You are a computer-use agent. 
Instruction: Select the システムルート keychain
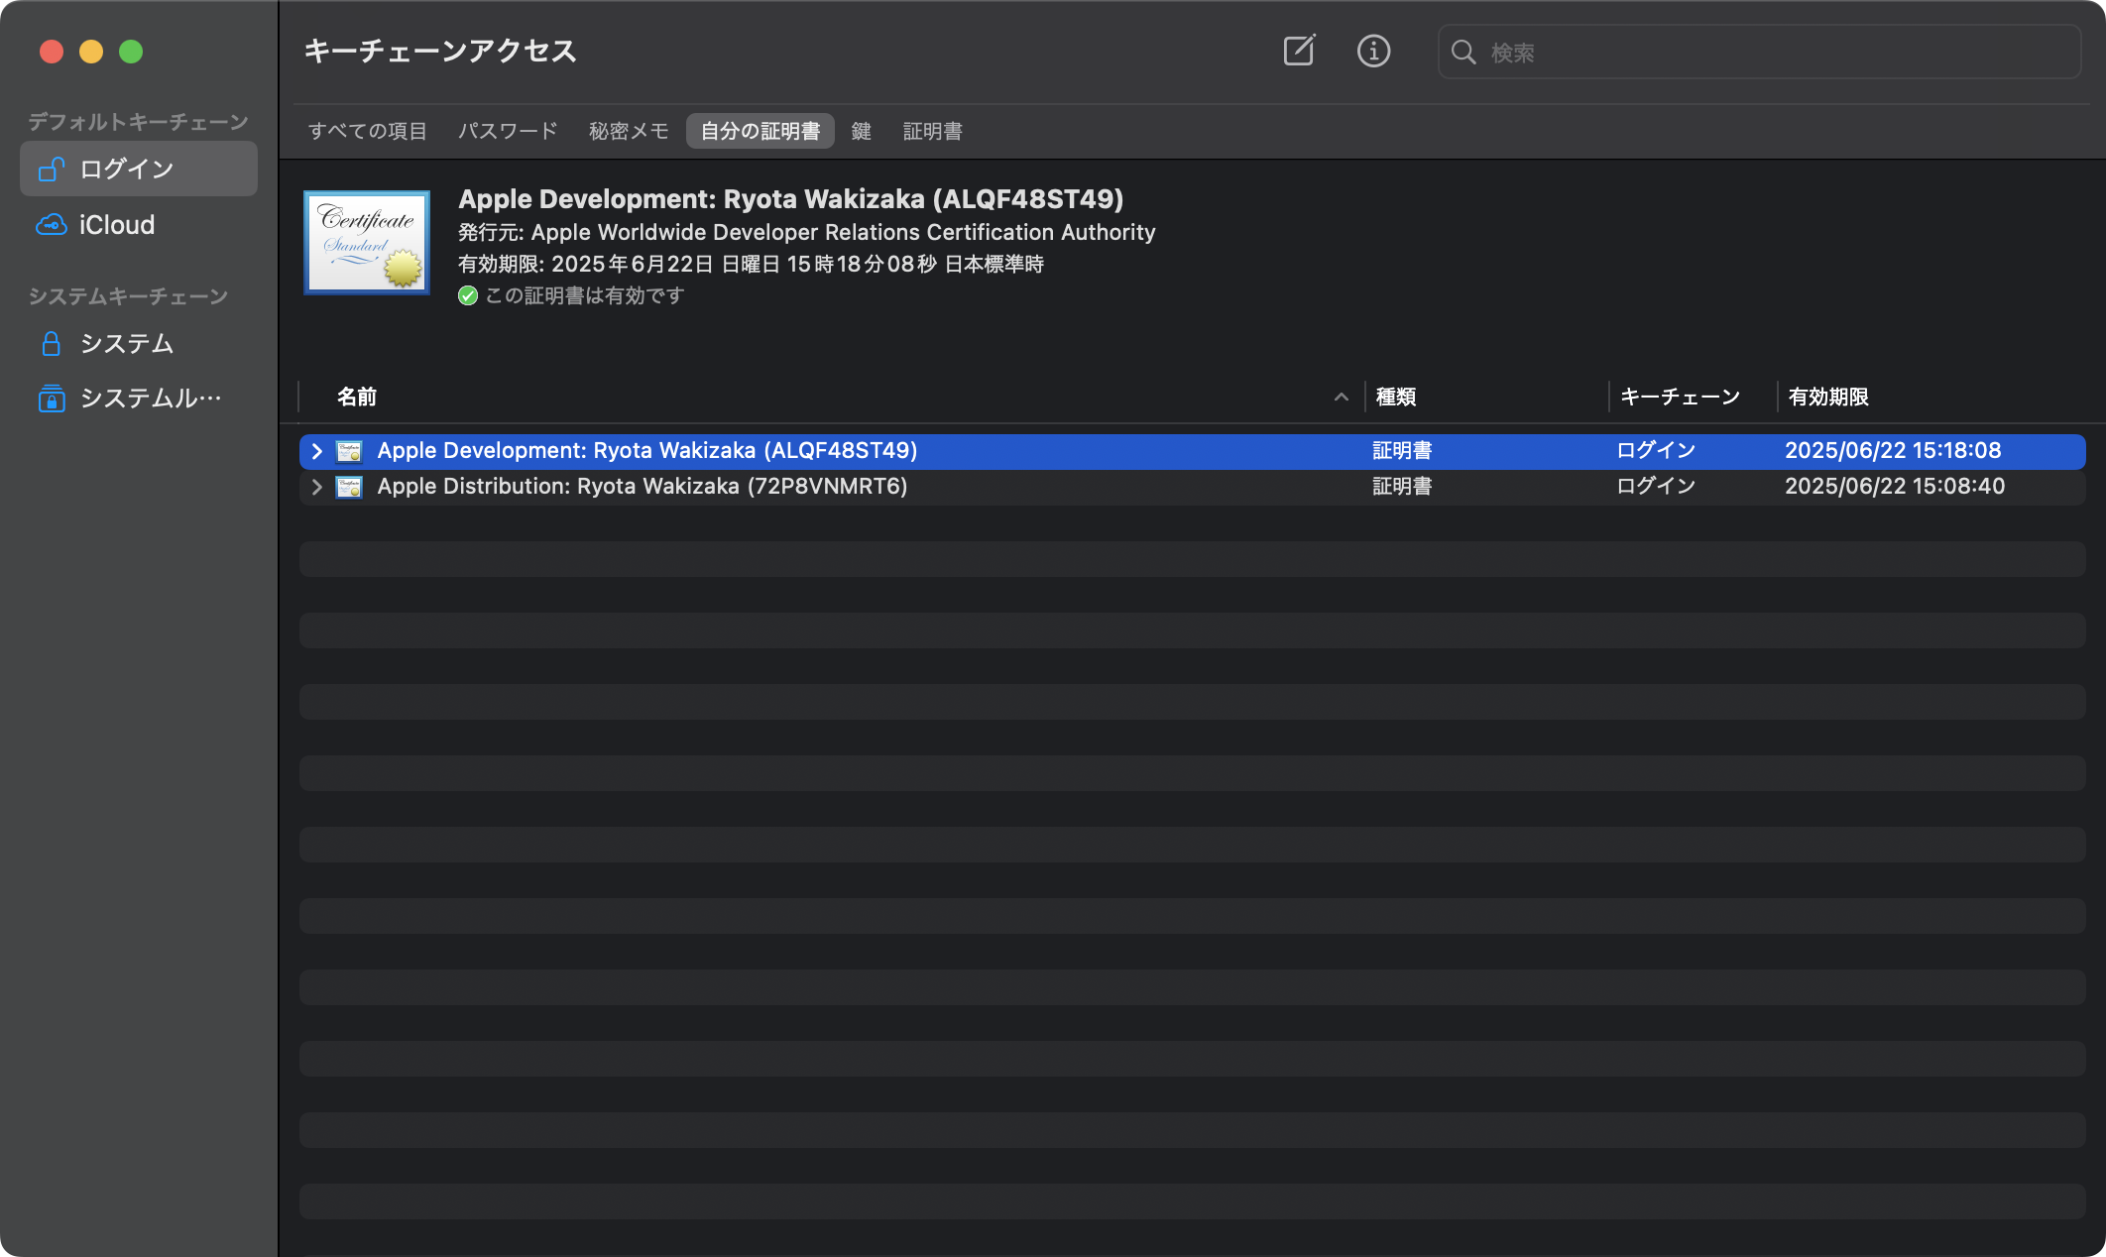point(149,398)
